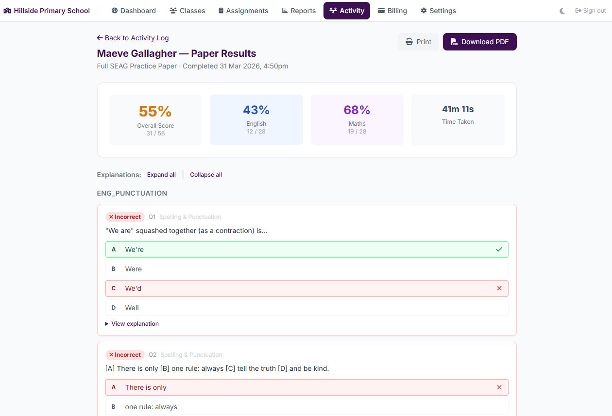Click the 31 / 56 overall marks text

pyautogui.click(x=155, y=133)
